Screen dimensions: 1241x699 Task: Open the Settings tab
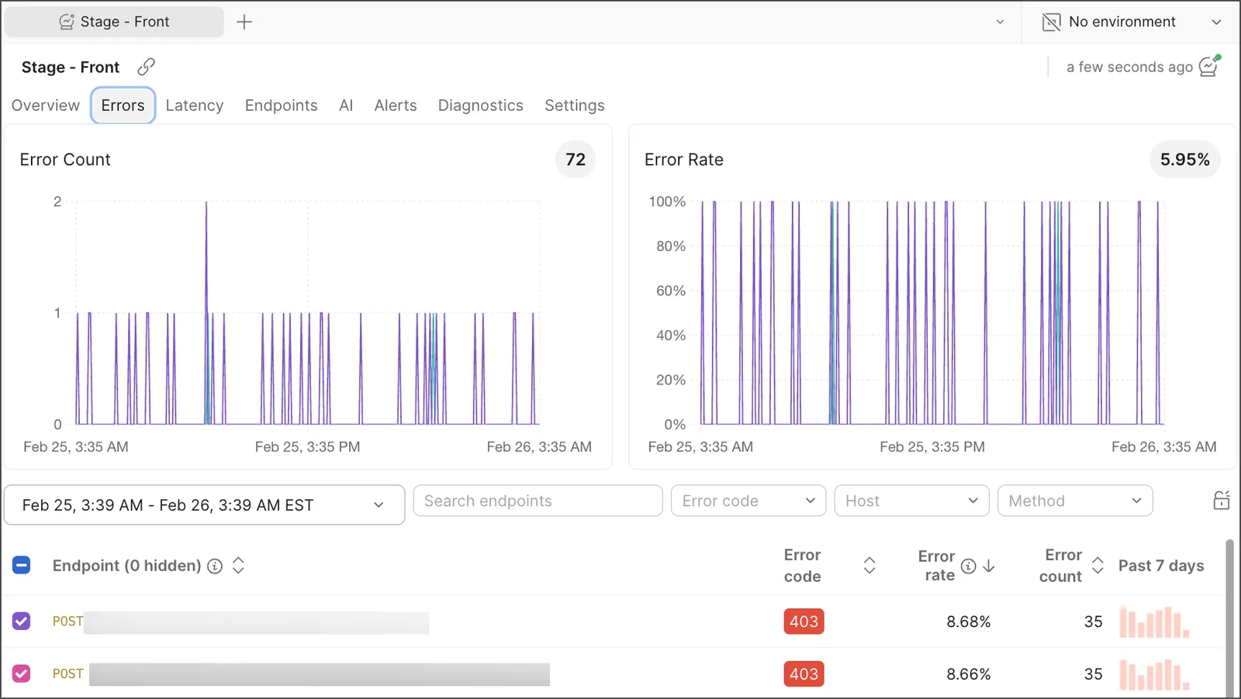coord(575,105)
